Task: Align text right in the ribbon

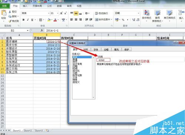Action: 80,19
